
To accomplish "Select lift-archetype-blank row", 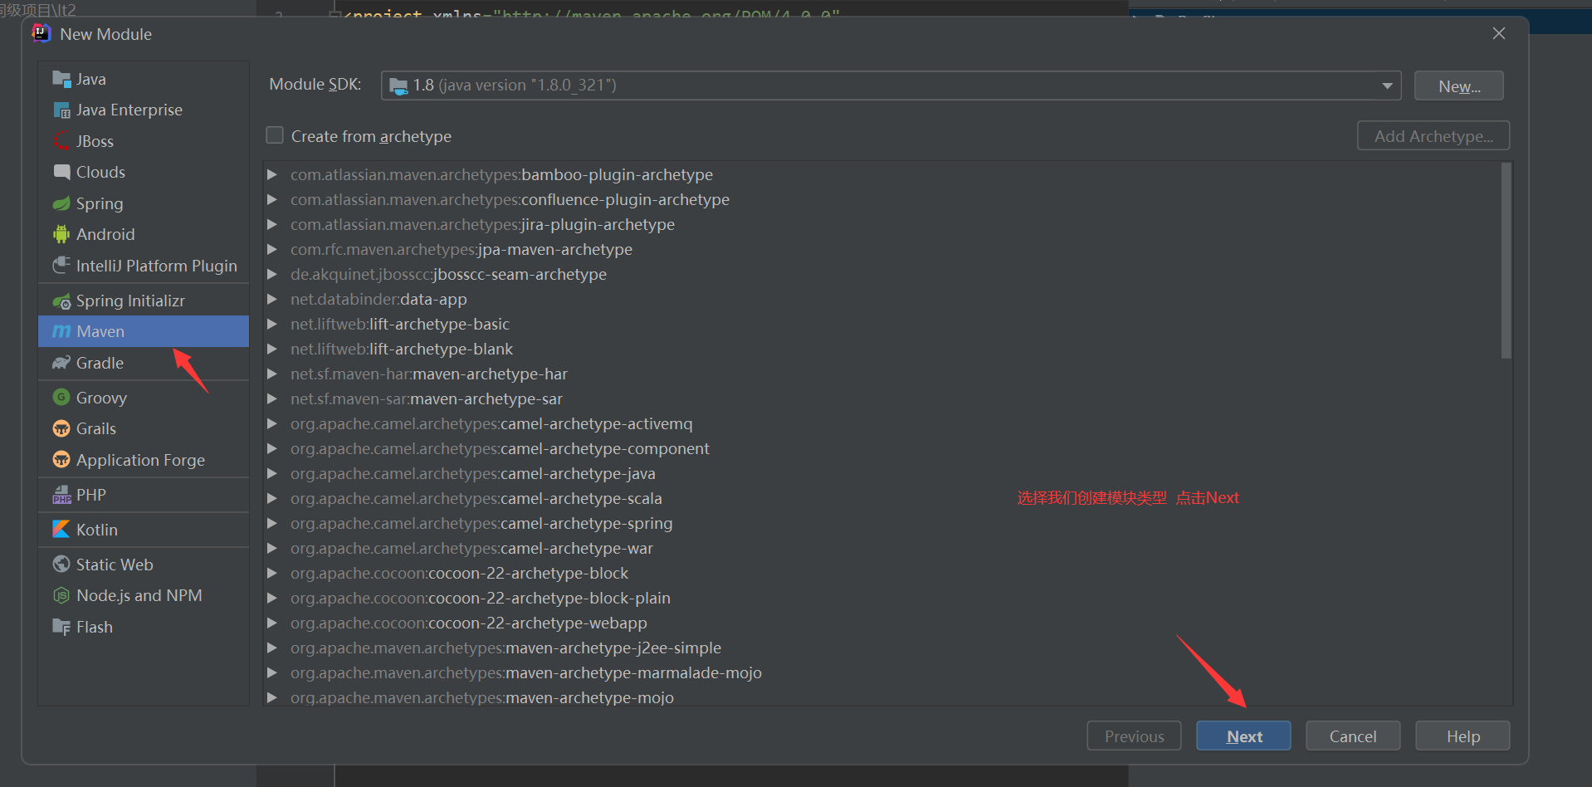I will pyautogui.click(x=882, y=349).
